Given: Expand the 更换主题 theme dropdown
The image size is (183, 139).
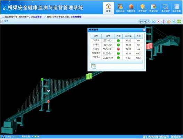Looking at the screenshot, I should pos(32,137).
